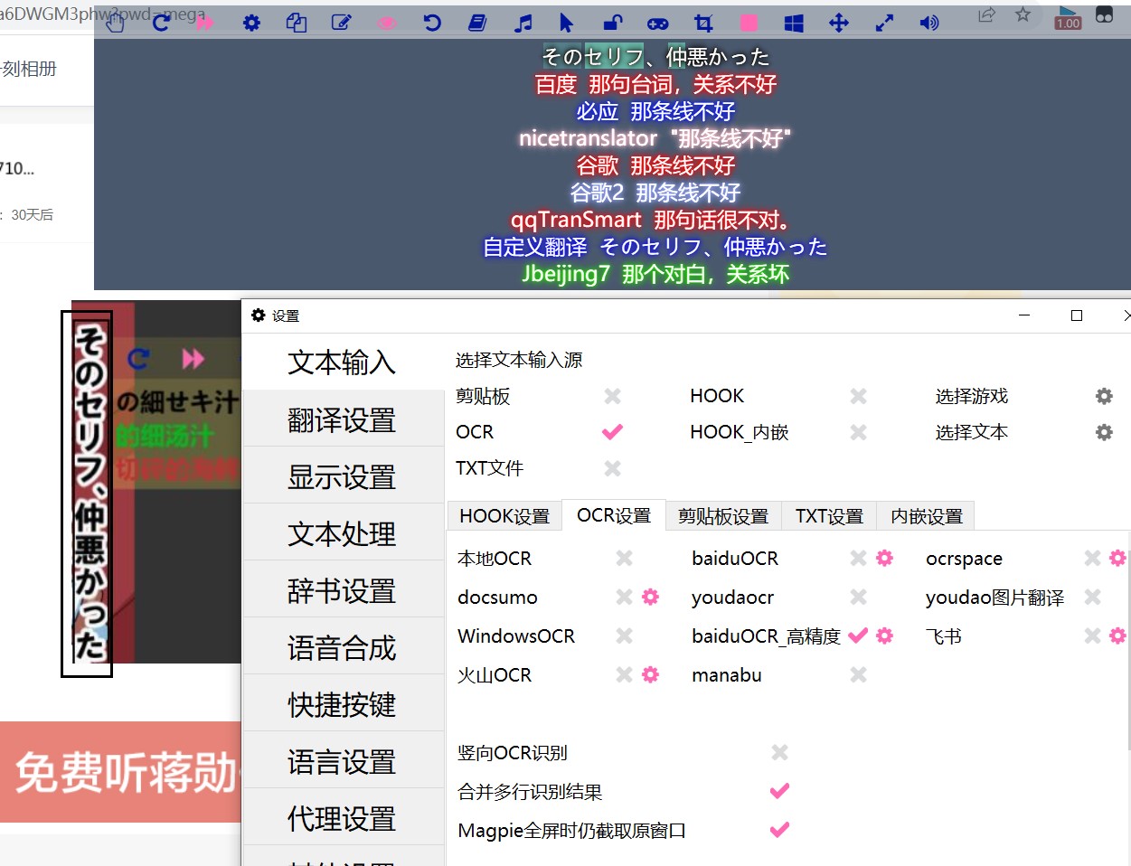Open the 翻译设置 sidebar section
Viewport: 1131px width, 866px height.
(344, 419)
